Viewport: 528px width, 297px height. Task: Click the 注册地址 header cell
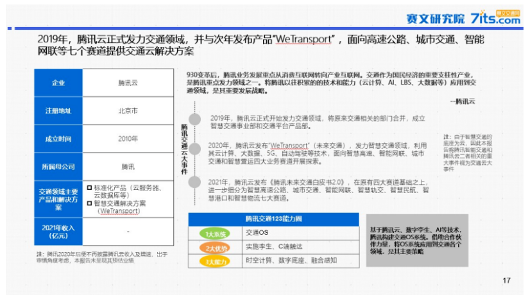pyautogui.click(x=58, y=111)
